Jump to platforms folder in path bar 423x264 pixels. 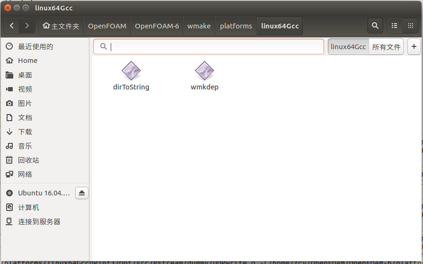point(236,26)
